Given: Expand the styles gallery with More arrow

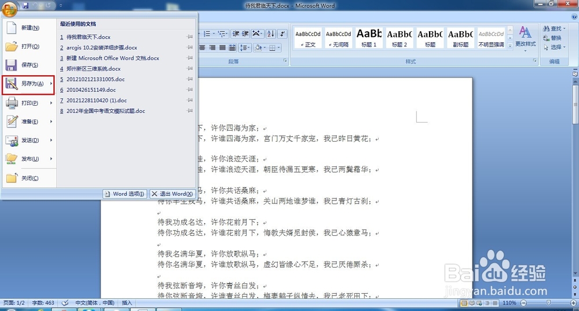Looking at the screenshot, I should coord(510,46).
